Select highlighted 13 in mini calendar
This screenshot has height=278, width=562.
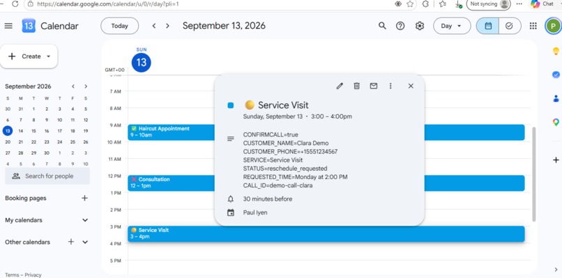8,131
